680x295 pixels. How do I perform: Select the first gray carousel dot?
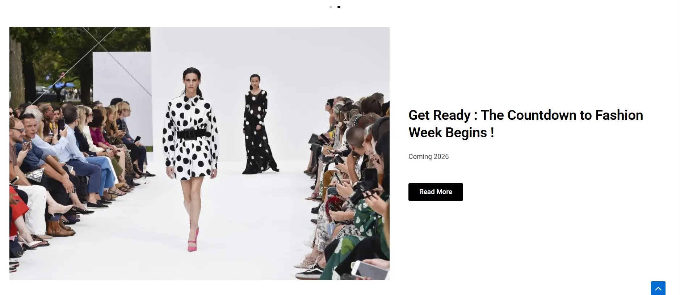[x=331, y=7]
